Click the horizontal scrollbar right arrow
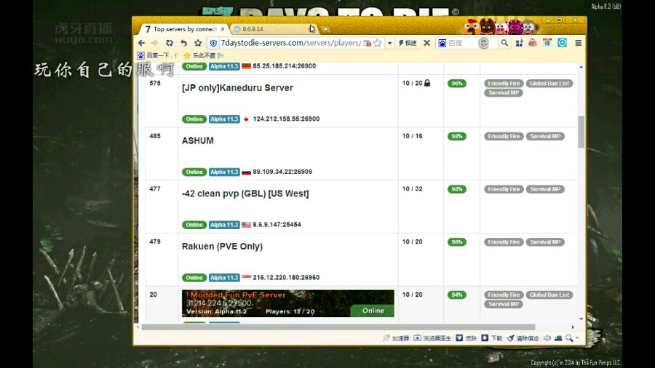The image size is (655, 368). coord(573,327)
